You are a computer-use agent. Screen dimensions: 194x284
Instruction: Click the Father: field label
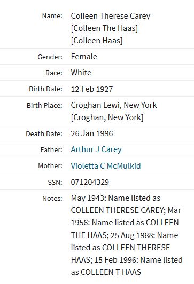(x=51, y=150)
